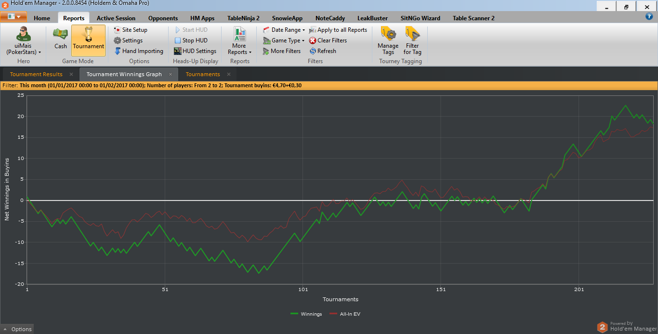658x334 pixels.
Task: Expand the More Reports dropdown
Action: [x=239, y=40]
